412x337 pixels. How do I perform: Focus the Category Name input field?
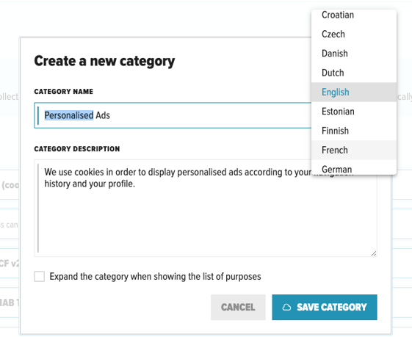pos(173,115)
